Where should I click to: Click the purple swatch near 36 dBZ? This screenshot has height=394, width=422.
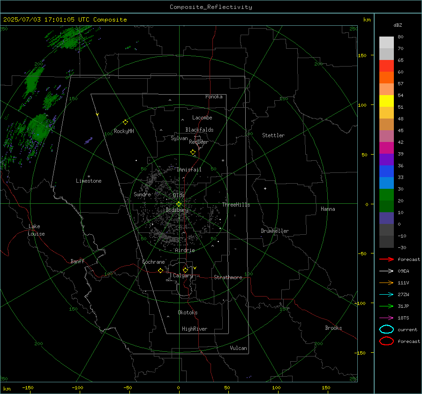click(386, 160)
